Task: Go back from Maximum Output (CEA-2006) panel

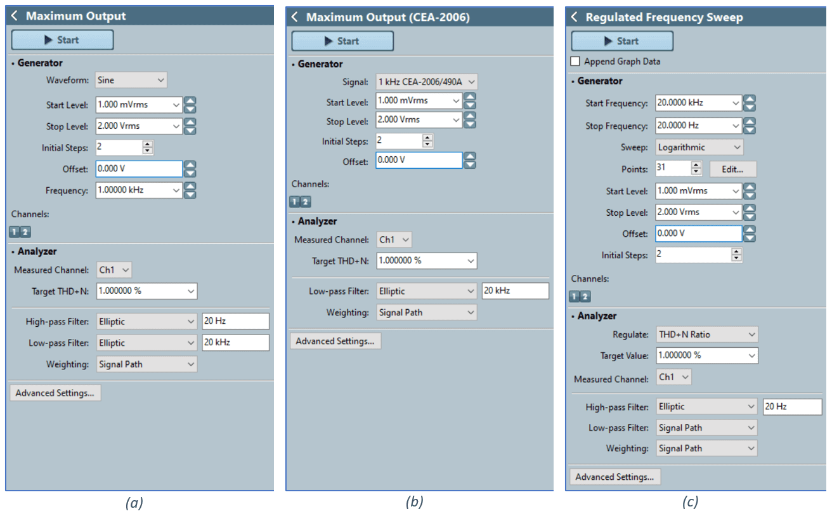Action: point(294,17)
